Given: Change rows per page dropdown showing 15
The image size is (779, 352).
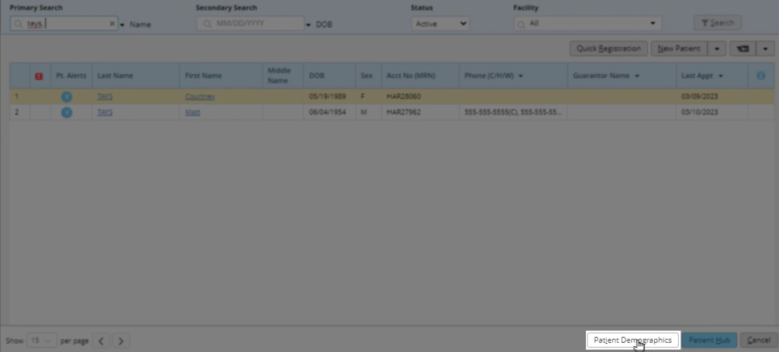Looking at the screenshot, I should point(42,340).
